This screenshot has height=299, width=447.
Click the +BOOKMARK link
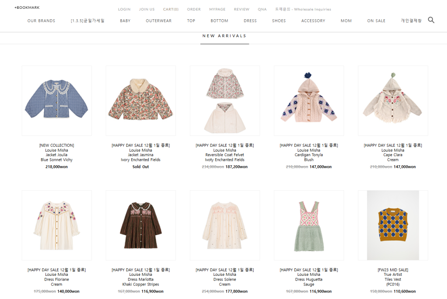(27, 7)
